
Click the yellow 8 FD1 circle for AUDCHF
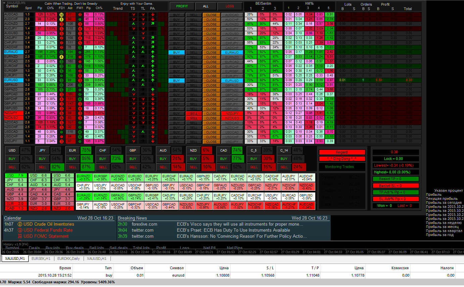[61, 19]
